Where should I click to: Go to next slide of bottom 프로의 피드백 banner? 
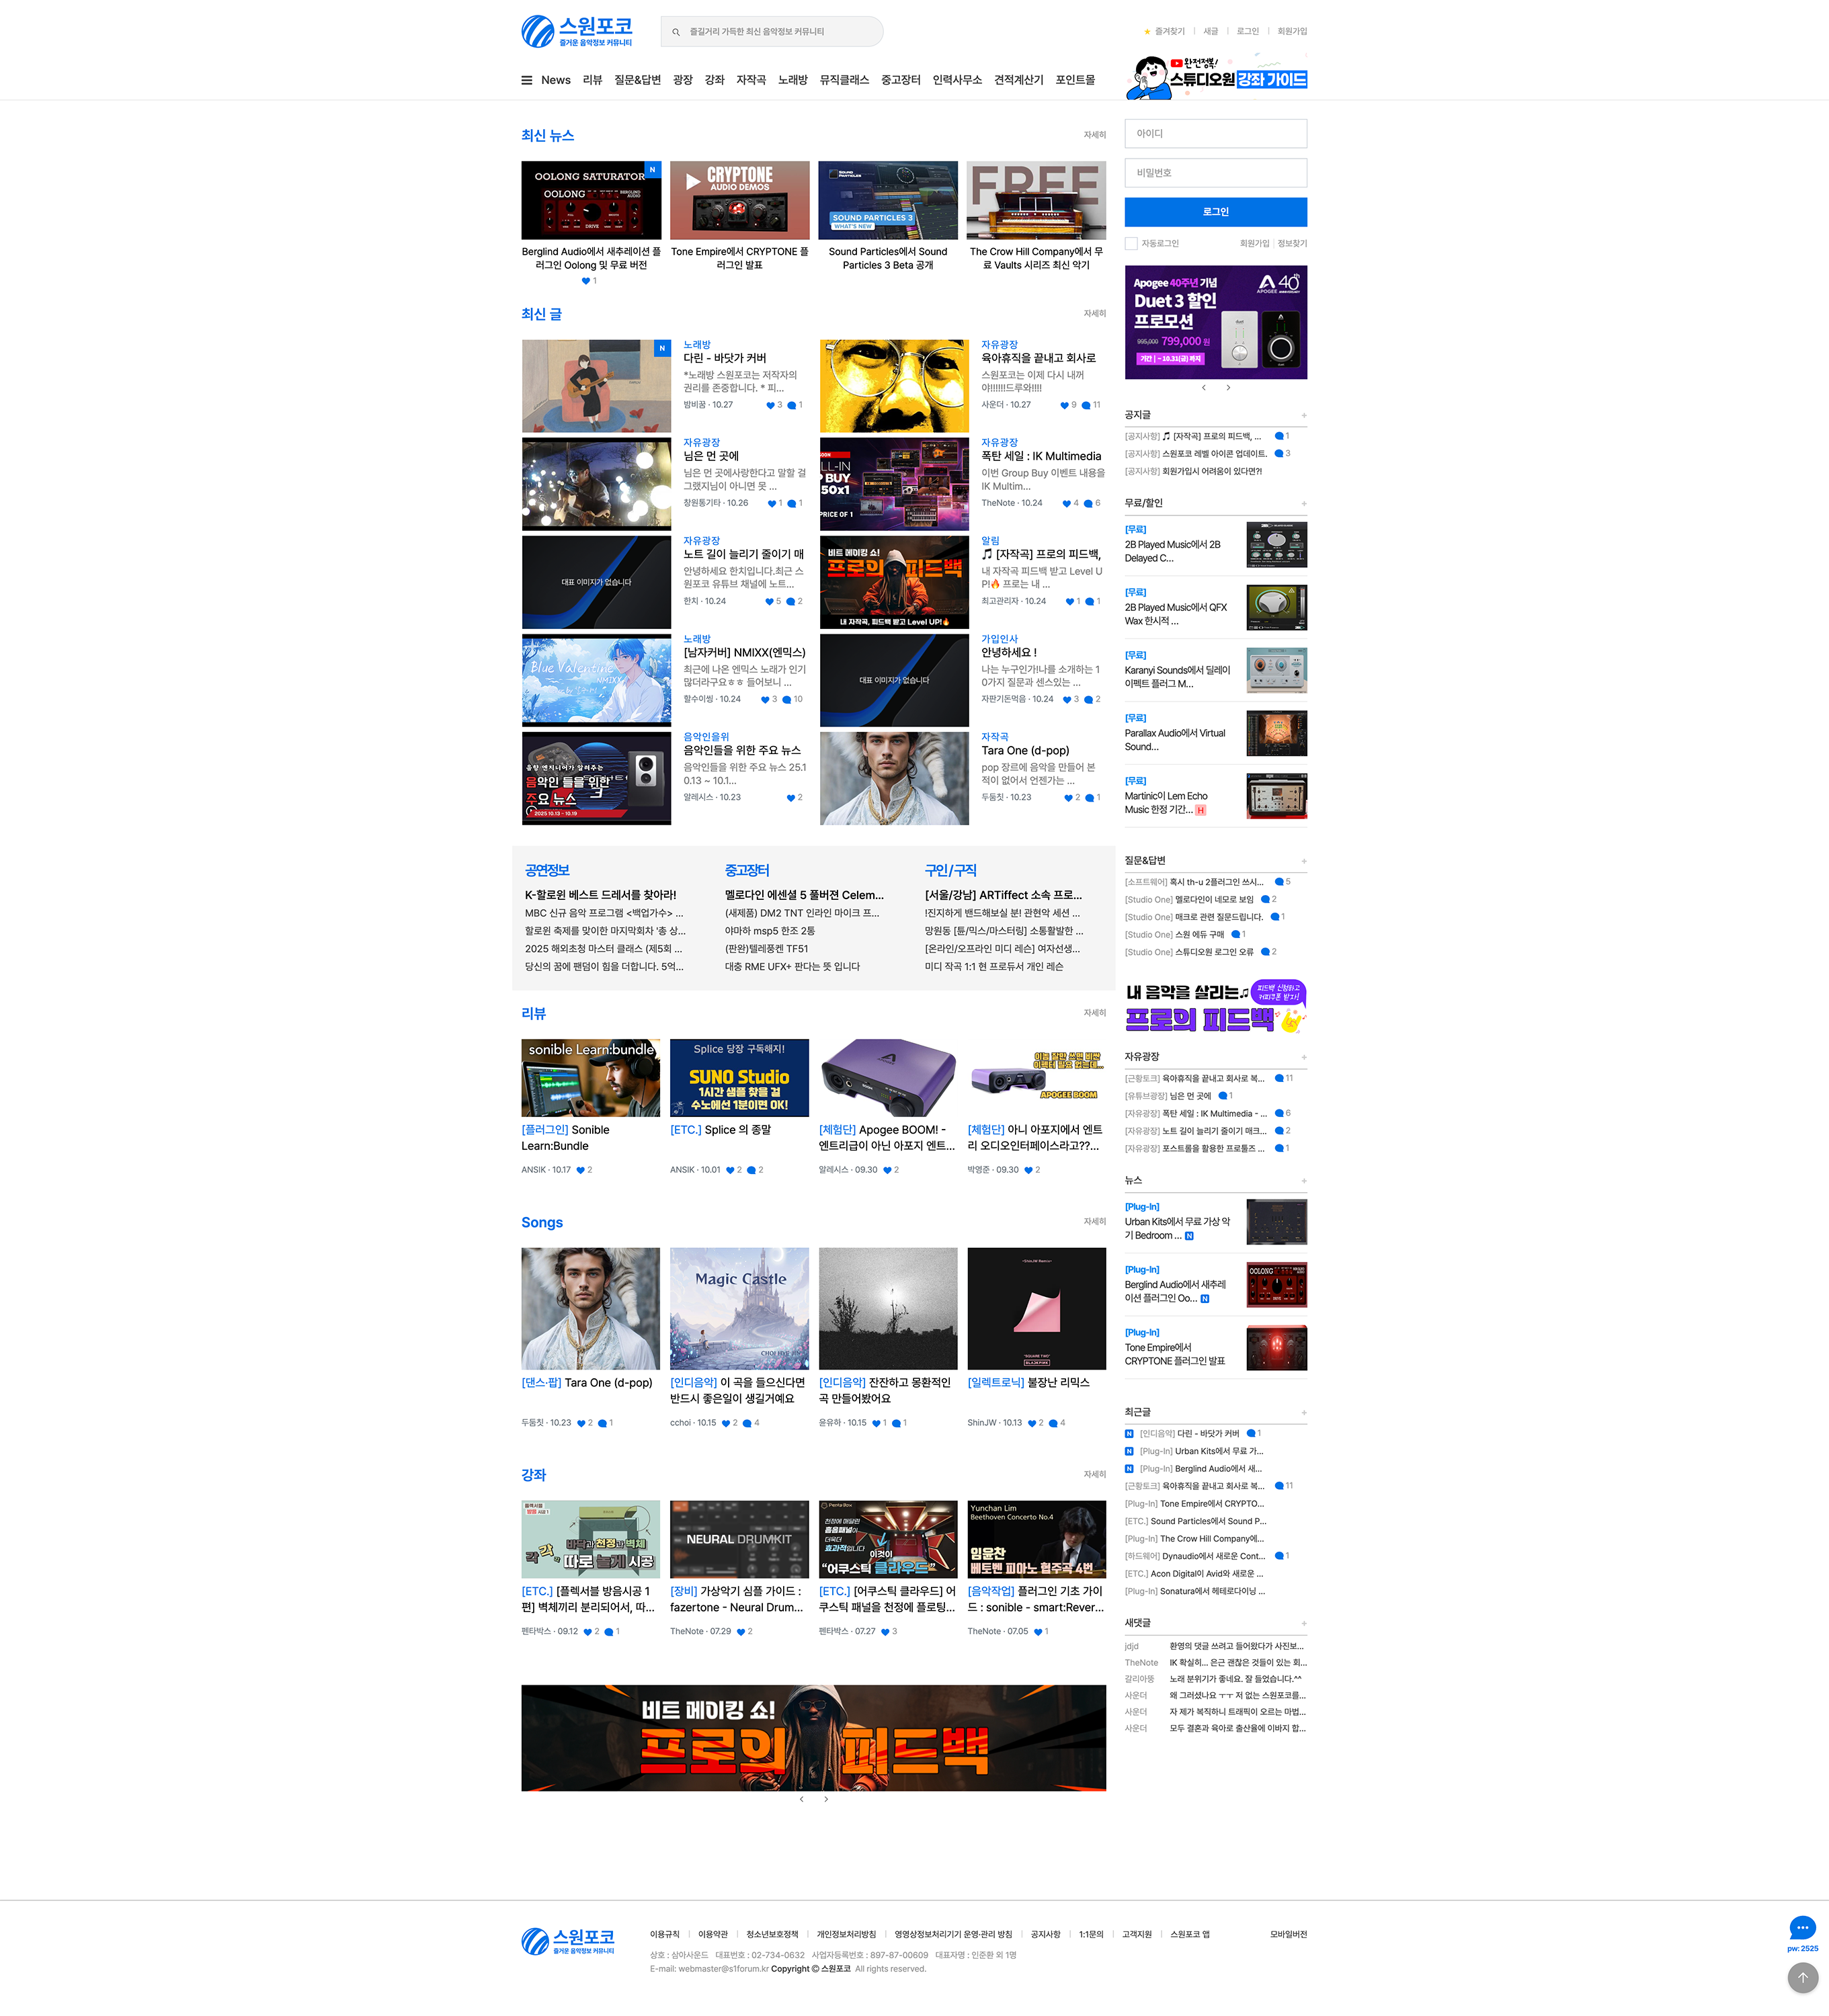pyautogui.click(x=826, y=1799)
